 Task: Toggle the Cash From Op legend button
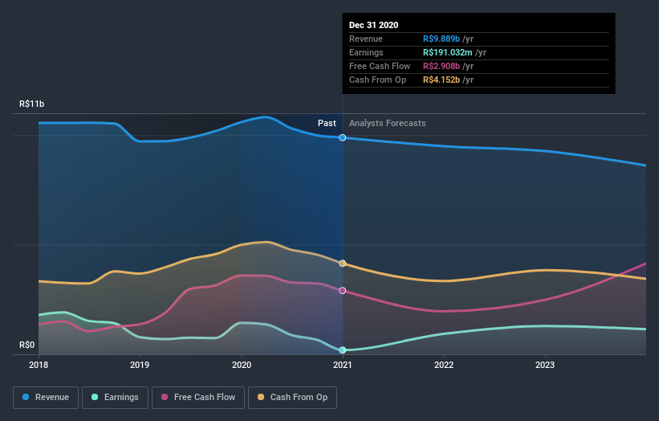pos(292,398)
